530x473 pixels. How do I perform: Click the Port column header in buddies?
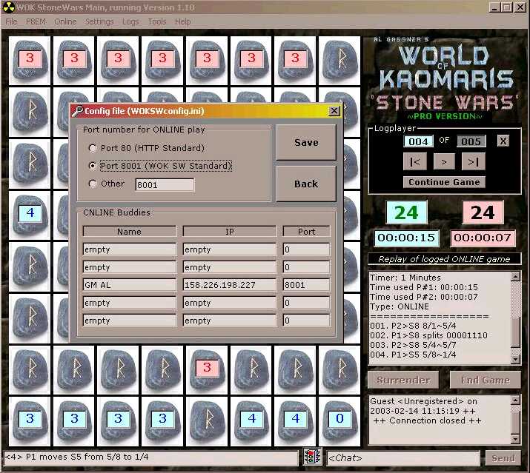(306, 232)
